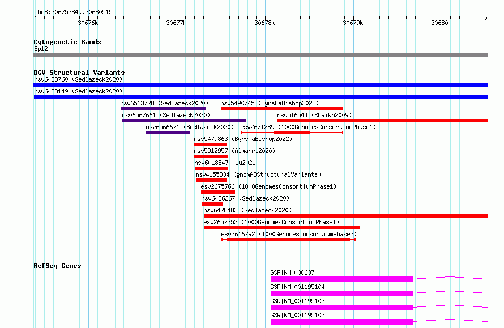Open nsv5912957 (Almarri2020) label
This screenshot has width=504, height=328.
[x=234, y=151]
